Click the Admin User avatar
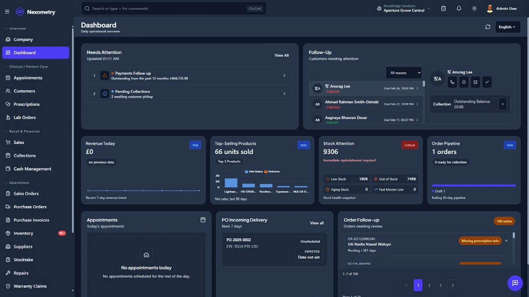529x297 pixels. 490,9
